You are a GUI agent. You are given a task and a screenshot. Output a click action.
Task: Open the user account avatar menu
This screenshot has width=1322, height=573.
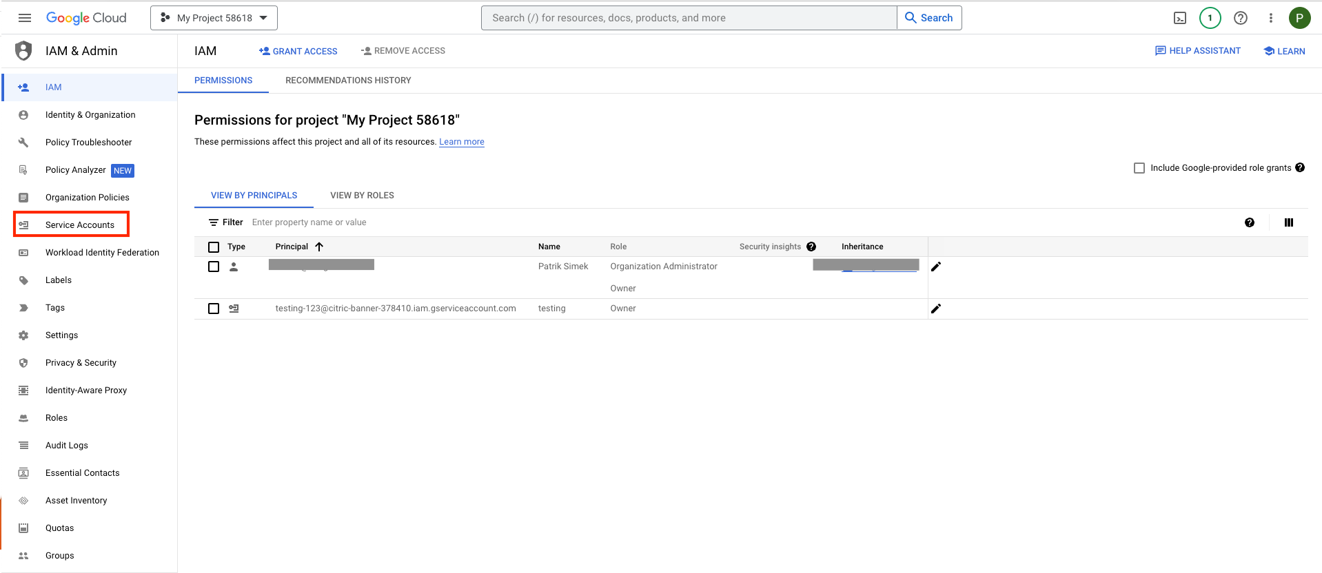(x=1299, y=18)
